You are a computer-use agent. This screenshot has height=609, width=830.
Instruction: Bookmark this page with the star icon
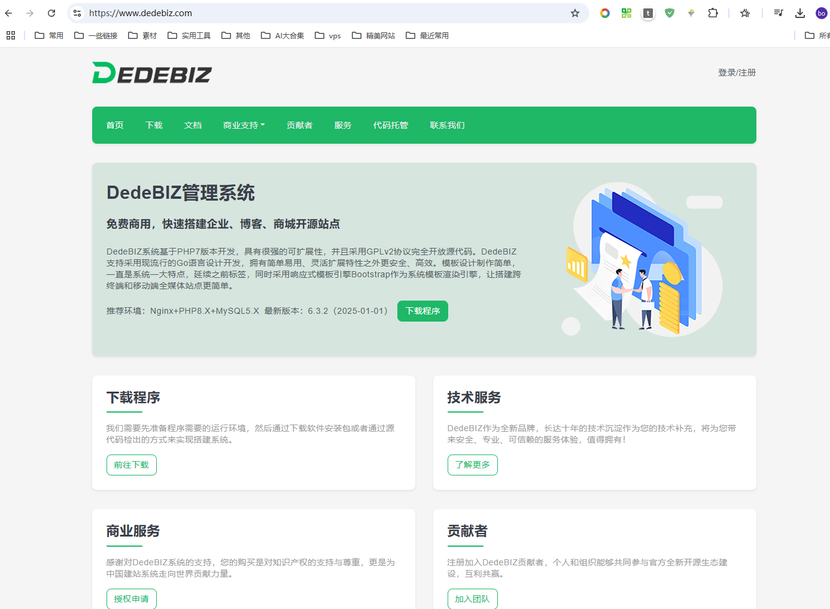point(574,13)
